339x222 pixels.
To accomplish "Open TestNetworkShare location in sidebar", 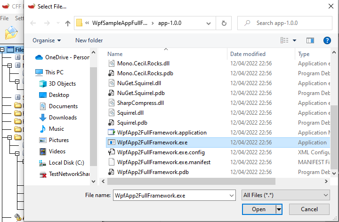I will point(69,174).
